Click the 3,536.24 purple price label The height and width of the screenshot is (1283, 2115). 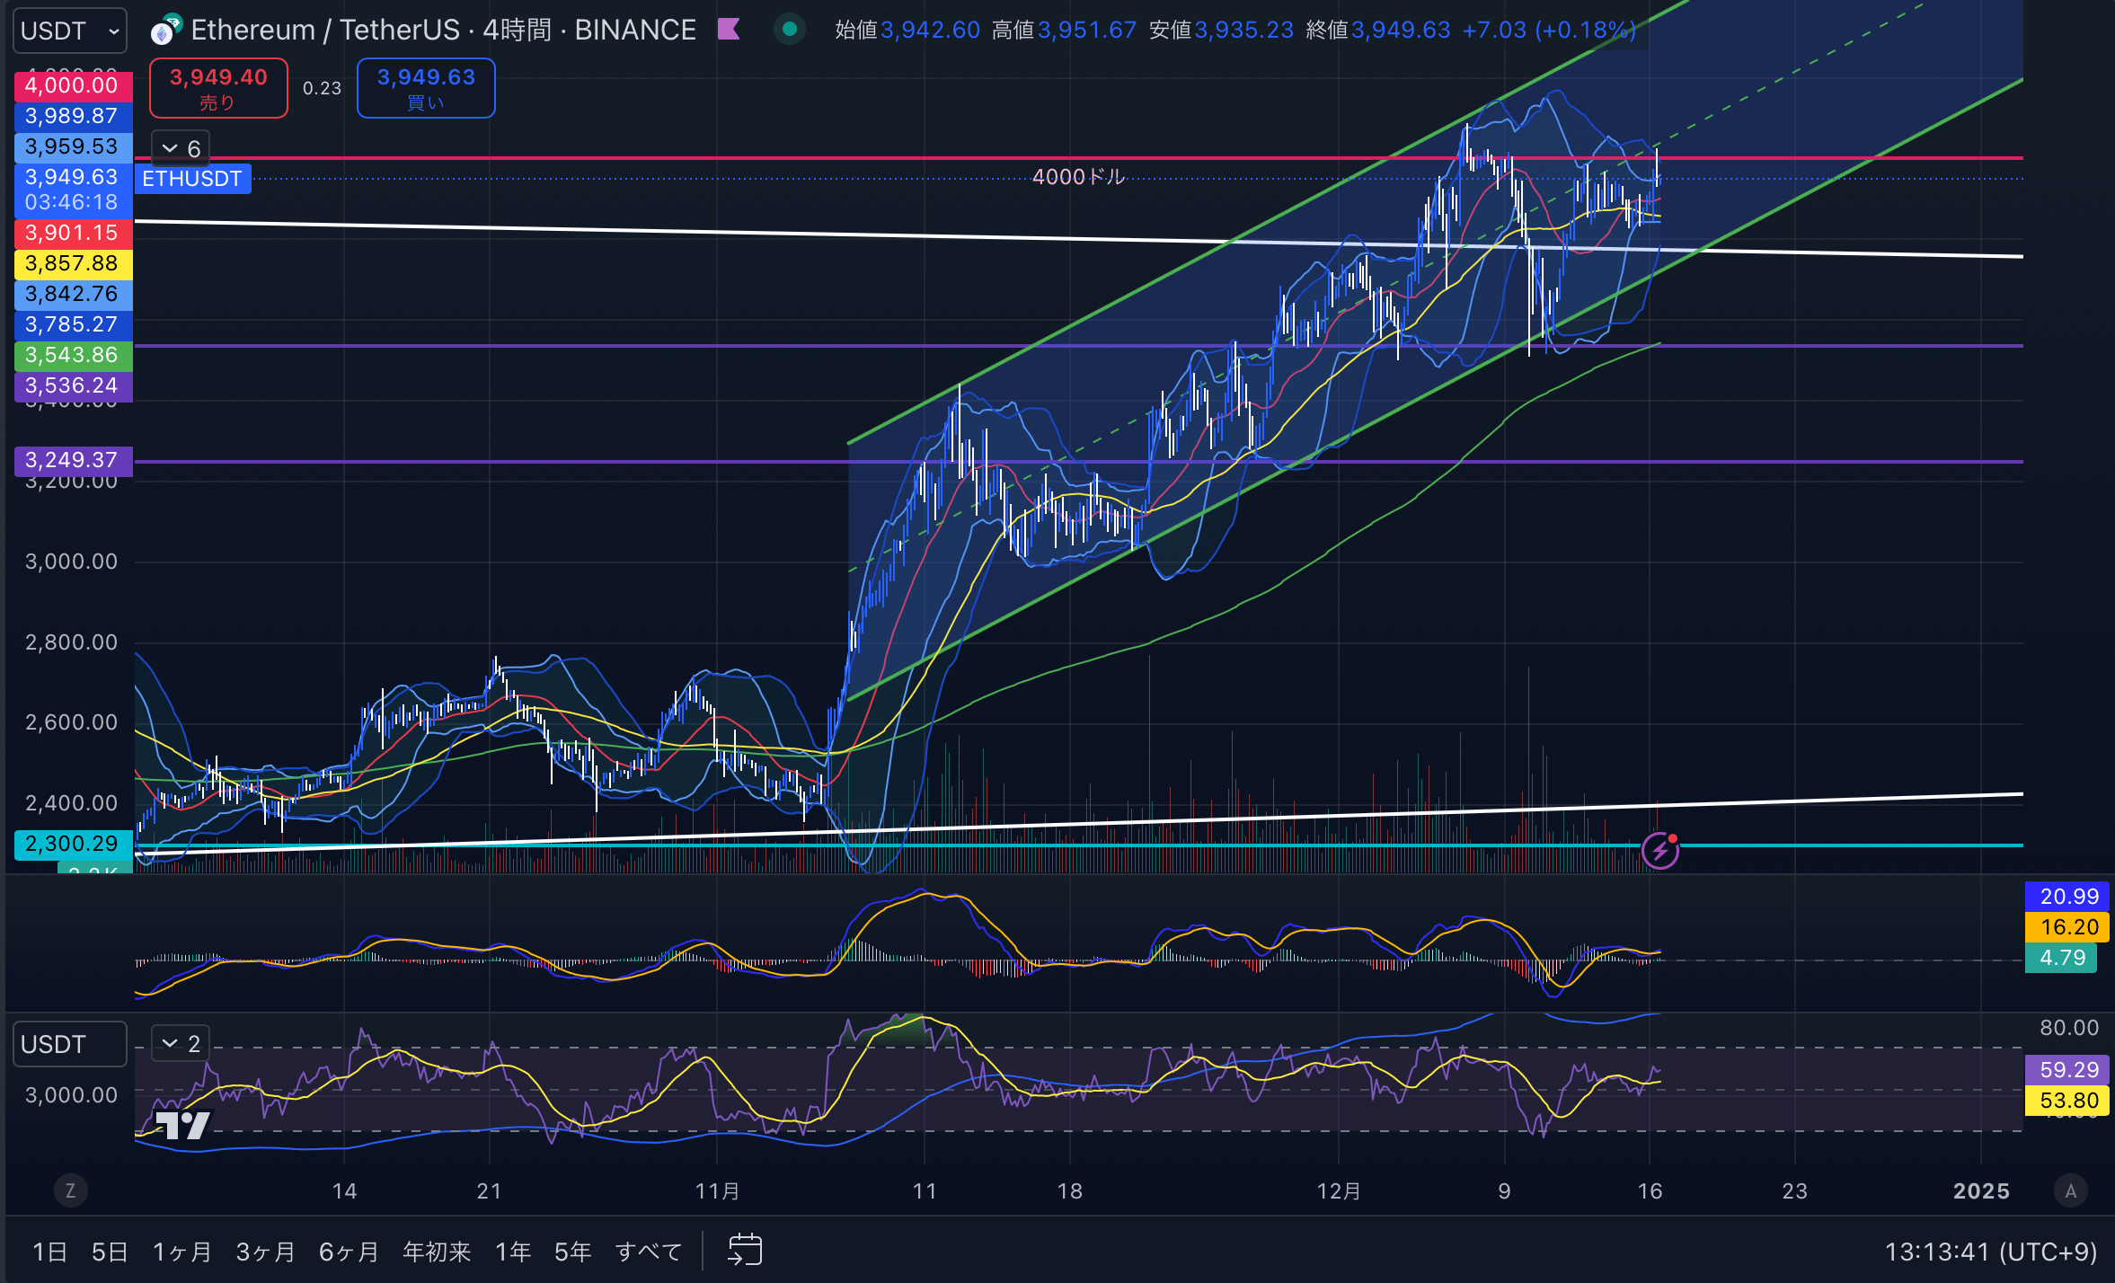73,386
